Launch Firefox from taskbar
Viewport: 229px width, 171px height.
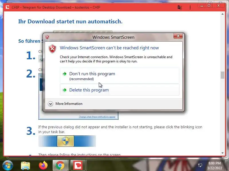(x=43, y=165)
